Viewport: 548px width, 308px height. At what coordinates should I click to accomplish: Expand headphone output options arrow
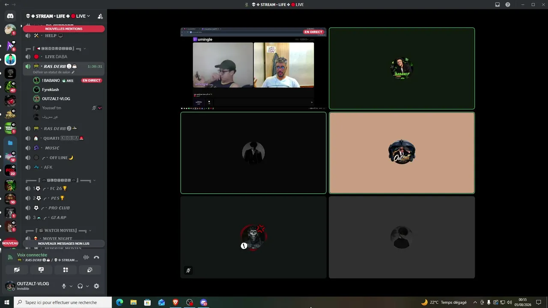coord(87,286)
